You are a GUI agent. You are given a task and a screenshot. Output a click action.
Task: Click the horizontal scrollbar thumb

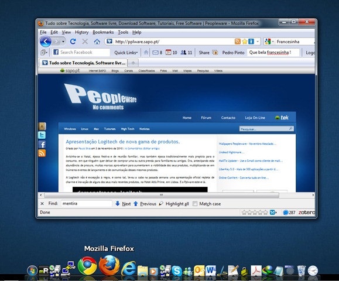pos(162,195)
